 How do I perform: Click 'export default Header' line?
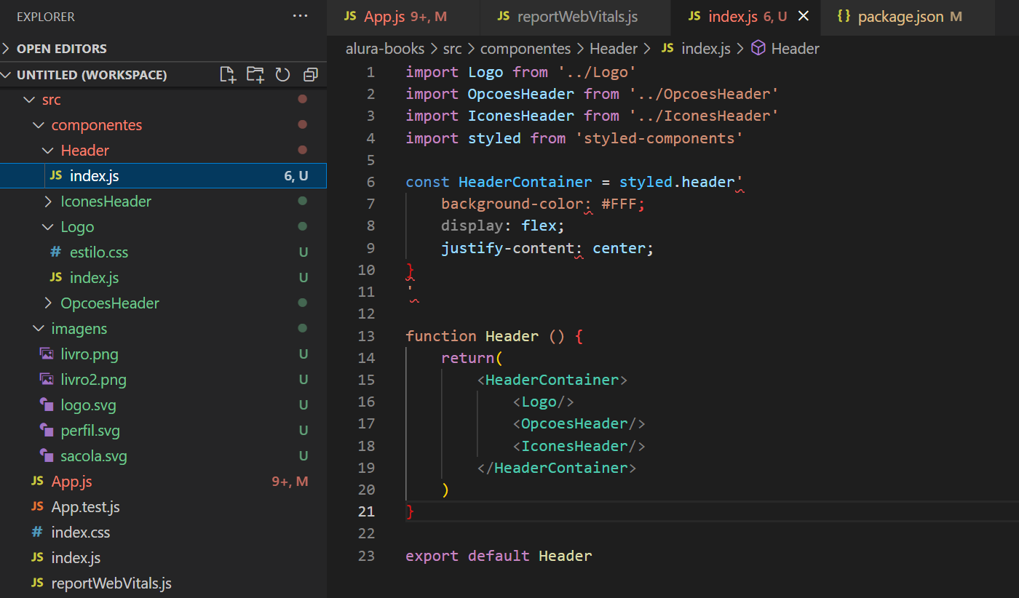(x=499, y=556)
